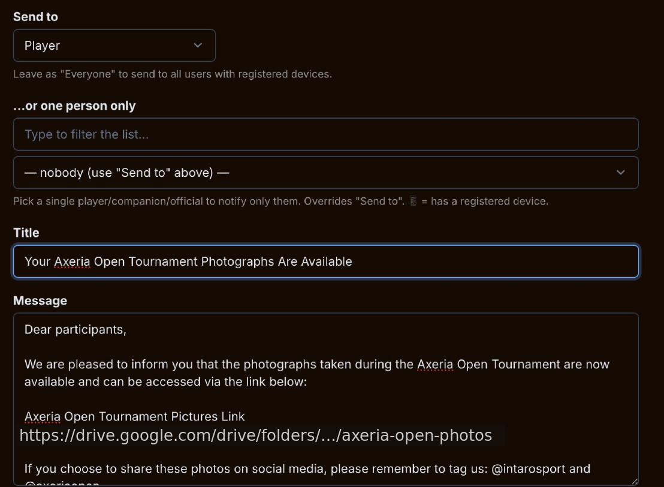664x487 pixels.
Task: Expand the "nobody" single person dropdown
Action: point(325,173)
